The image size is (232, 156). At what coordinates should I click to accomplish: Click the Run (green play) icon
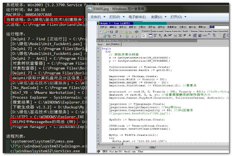click(121, 36)
